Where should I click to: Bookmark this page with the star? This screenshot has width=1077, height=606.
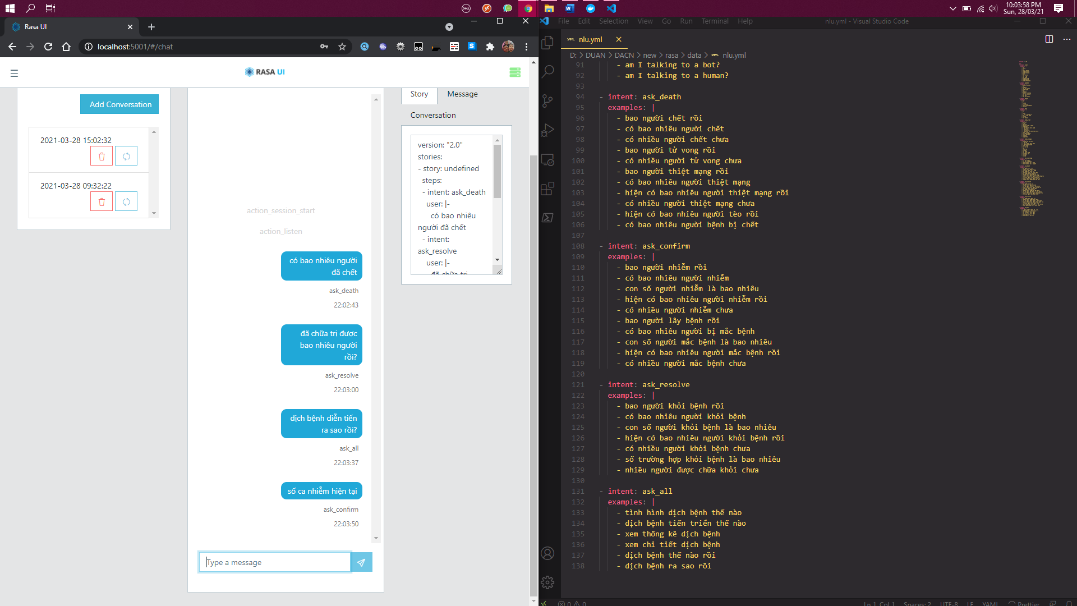pyautogui.click(x=342, y=47)
